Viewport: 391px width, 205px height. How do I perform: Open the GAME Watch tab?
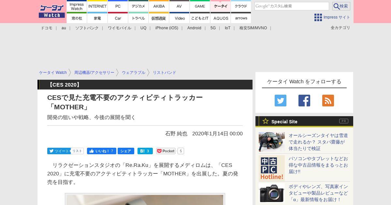[x=200, y=6]
